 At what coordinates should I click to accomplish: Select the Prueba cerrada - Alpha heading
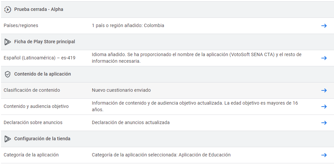[x=38, y=10]
